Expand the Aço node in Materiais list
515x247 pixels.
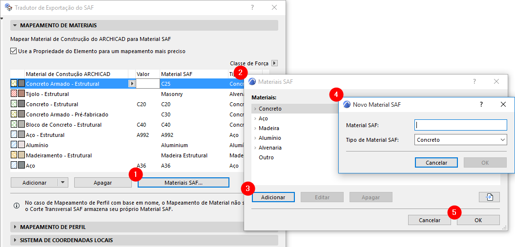coord(255,118)
